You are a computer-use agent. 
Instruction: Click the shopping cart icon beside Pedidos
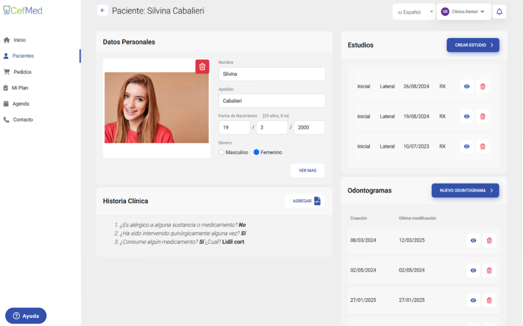coord(7,72)
